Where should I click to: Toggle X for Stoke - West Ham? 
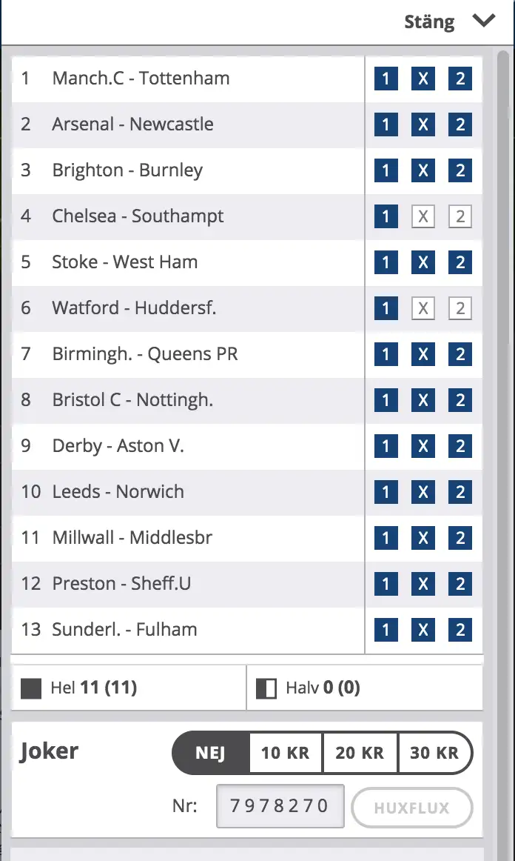[x=423, y=262]
